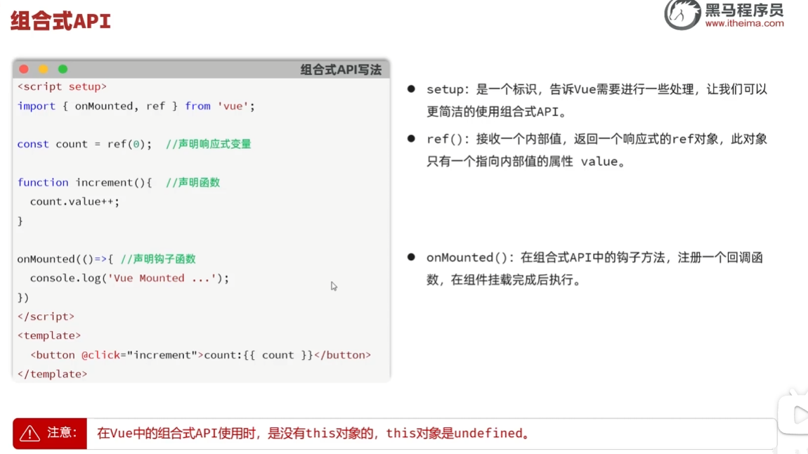Click the onMounted(()=>{ code
The image size is (808, 454).
(65, 259)
